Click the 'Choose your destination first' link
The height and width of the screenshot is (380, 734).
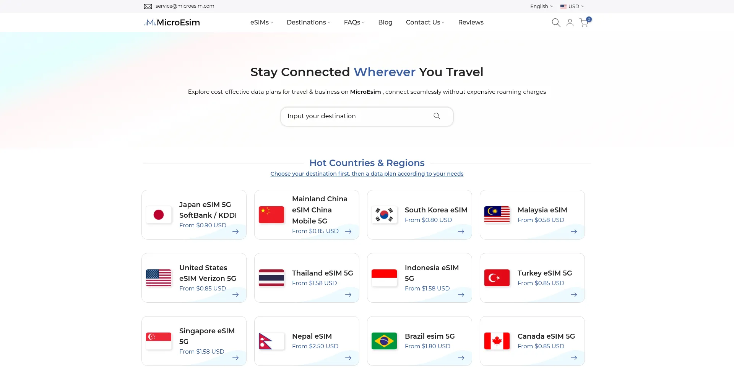[367, 174]
